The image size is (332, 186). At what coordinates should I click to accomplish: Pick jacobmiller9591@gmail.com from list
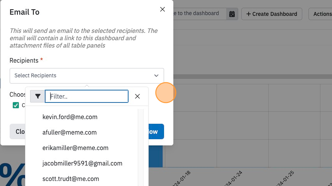tap(82, 164)
